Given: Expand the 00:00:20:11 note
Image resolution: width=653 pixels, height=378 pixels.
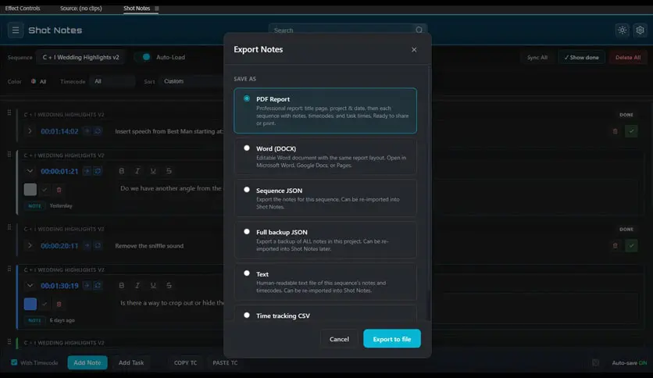Looking at the screenshot, I should 30,245.
